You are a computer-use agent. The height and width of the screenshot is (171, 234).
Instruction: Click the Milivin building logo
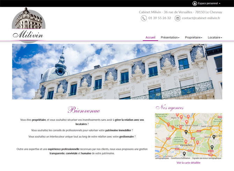(29, 25)
